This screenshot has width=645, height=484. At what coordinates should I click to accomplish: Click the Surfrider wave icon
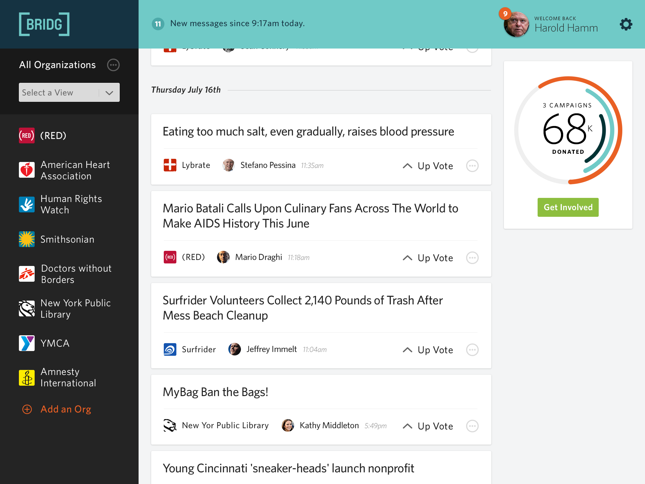tap(170, 349)
